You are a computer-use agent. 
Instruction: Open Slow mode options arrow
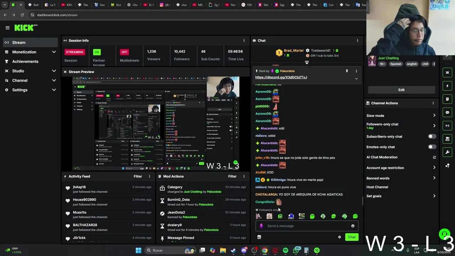point(434,116)
